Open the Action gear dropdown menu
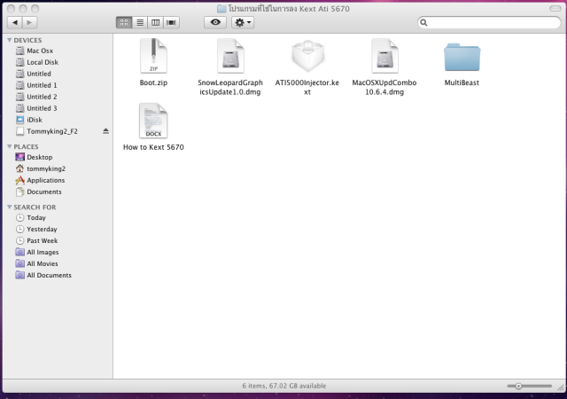The image size is (567, 399). pos(243,21)
